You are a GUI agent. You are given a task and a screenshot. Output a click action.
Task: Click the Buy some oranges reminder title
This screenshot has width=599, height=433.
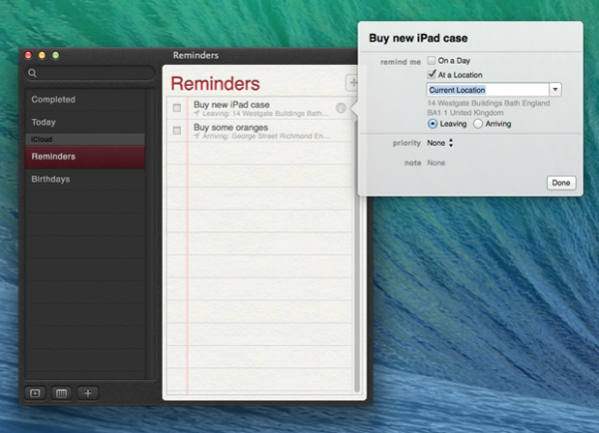point(231,127)
